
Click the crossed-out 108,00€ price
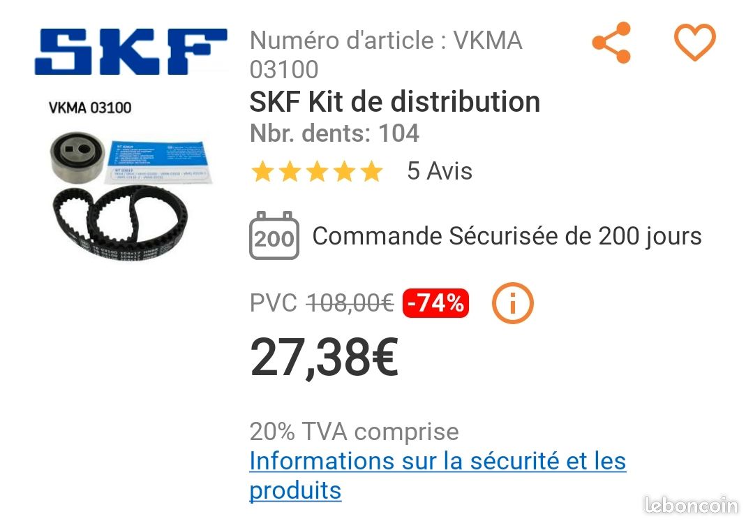point(350,303)
